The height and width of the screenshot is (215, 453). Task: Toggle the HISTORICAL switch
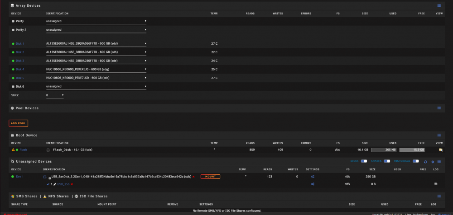point(416,161)
